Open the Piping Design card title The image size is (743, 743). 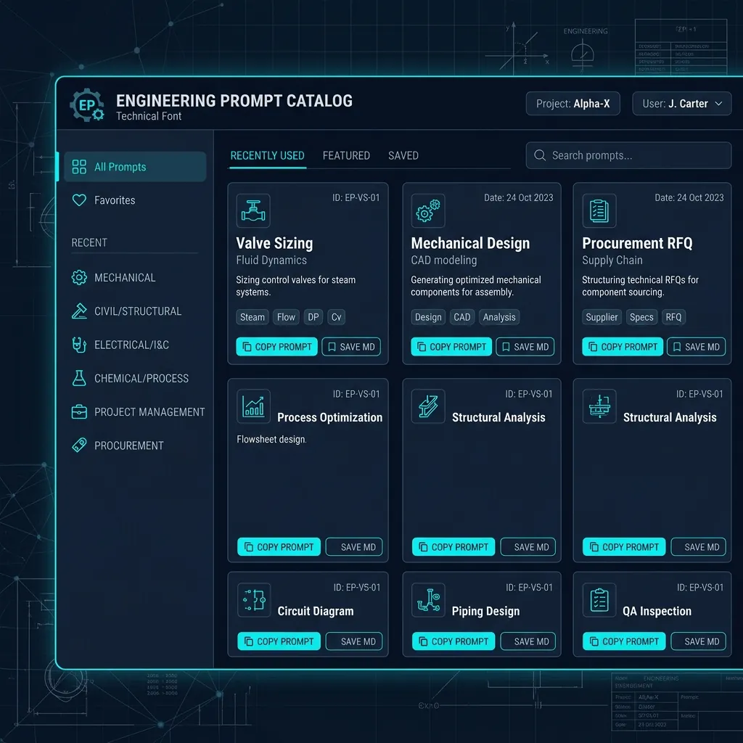485,611
